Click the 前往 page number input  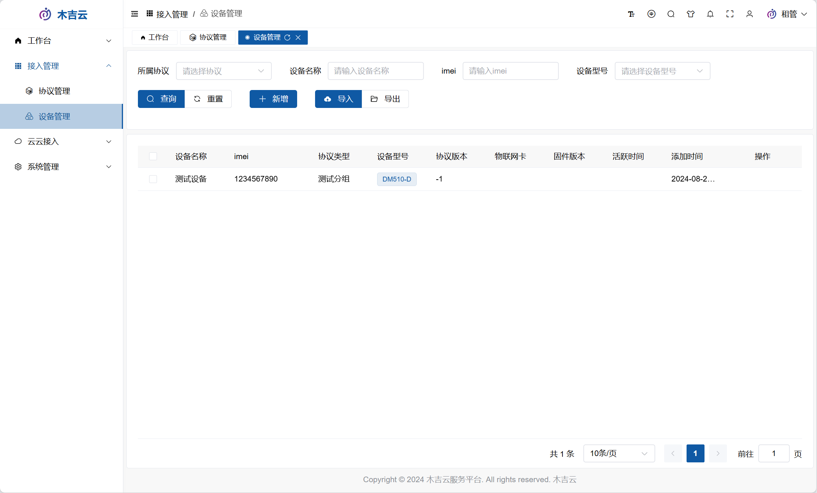point(774,453)
